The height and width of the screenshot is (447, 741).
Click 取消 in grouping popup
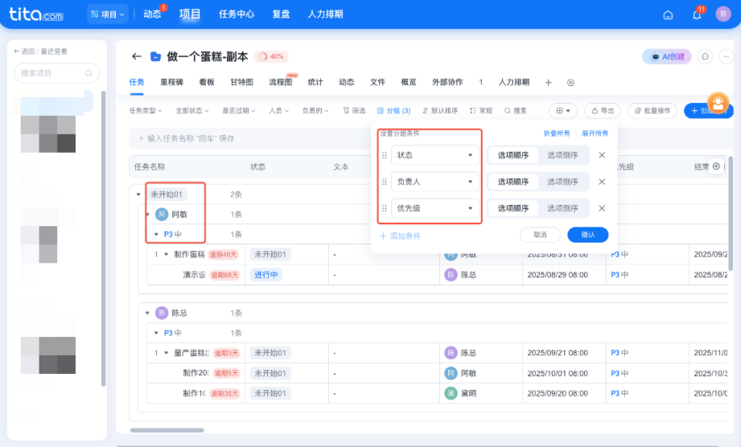pyautogui.click(x=540, y=235)
